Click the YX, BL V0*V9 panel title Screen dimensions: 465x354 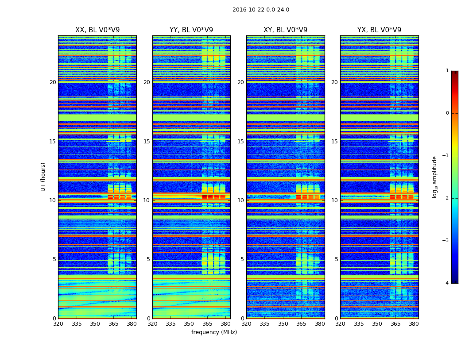[379, 30]
